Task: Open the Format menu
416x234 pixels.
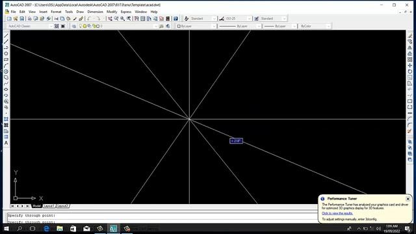Action: pos(56,12)
